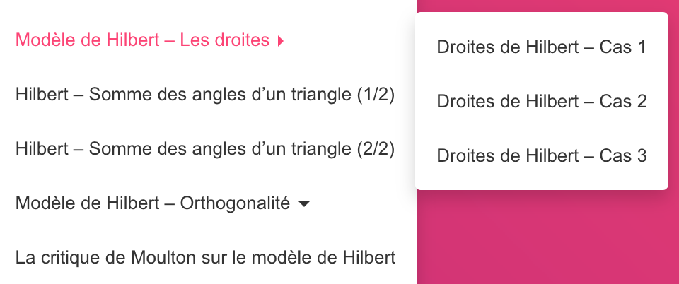This screenshot has width=679, height=284.
Task: Open Somme des angles d'un triangle (2/2)
Action: [x=205, y=148]
